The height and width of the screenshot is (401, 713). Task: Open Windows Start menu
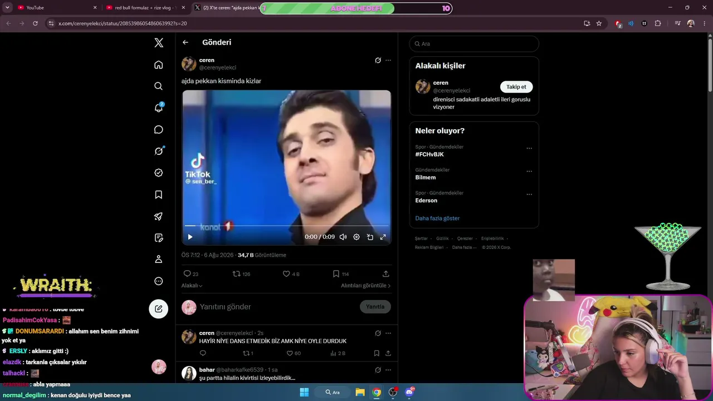point(304,392)
